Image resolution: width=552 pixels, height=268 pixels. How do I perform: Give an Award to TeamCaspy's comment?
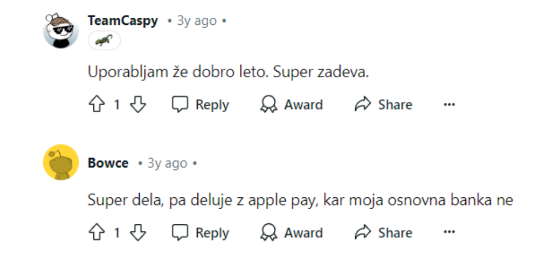[x=291, y=105]
